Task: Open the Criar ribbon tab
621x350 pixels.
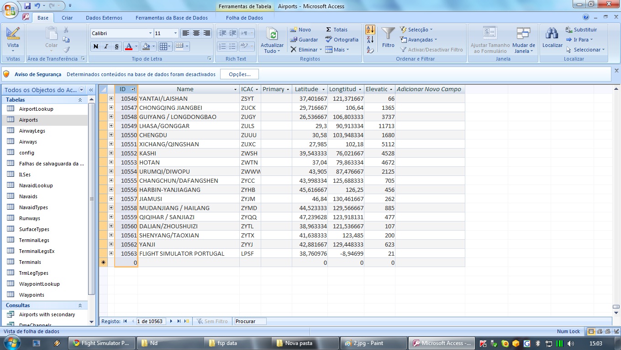Action: point(67,18)
